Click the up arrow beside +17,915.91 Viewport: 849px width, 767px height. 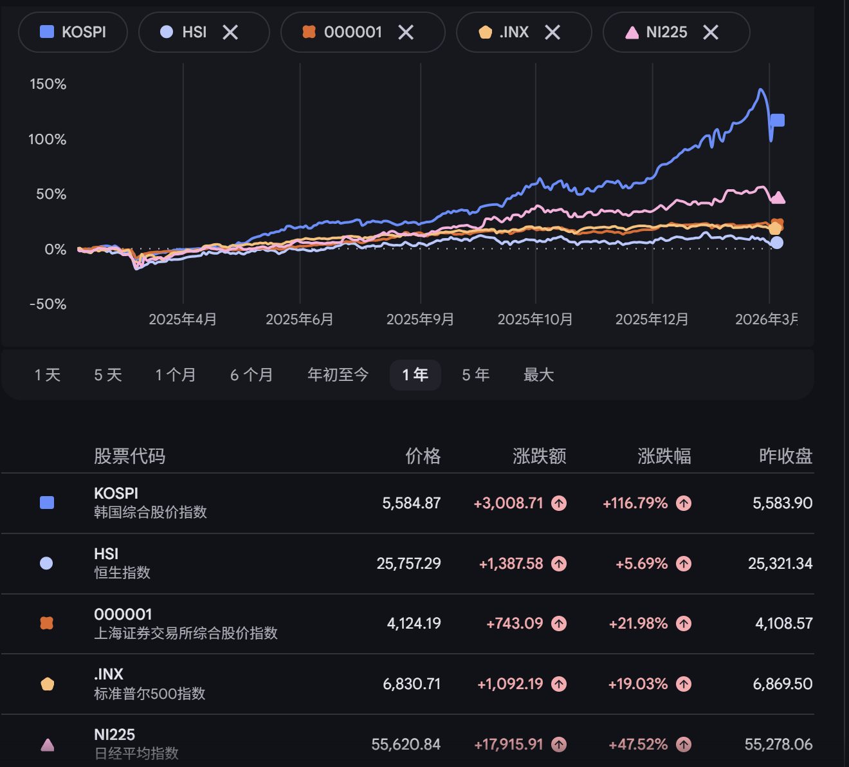tap(559, 744)
